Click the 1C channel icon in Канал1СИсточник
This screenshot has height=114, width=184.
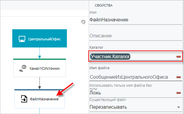click(x=23, y=68)
